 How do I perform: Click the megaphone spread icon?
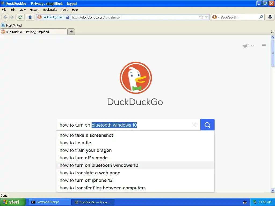point(246,46)
